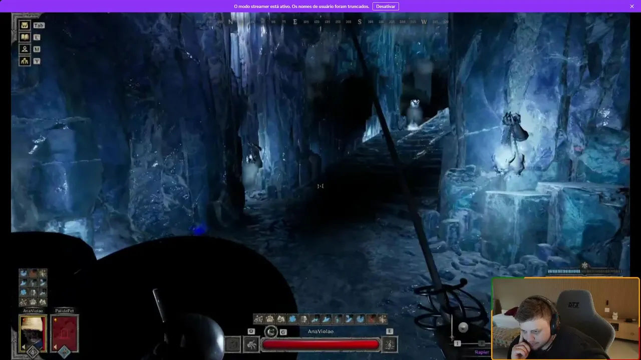Click the glowing spirit on the right ledge

pos(510,142)
